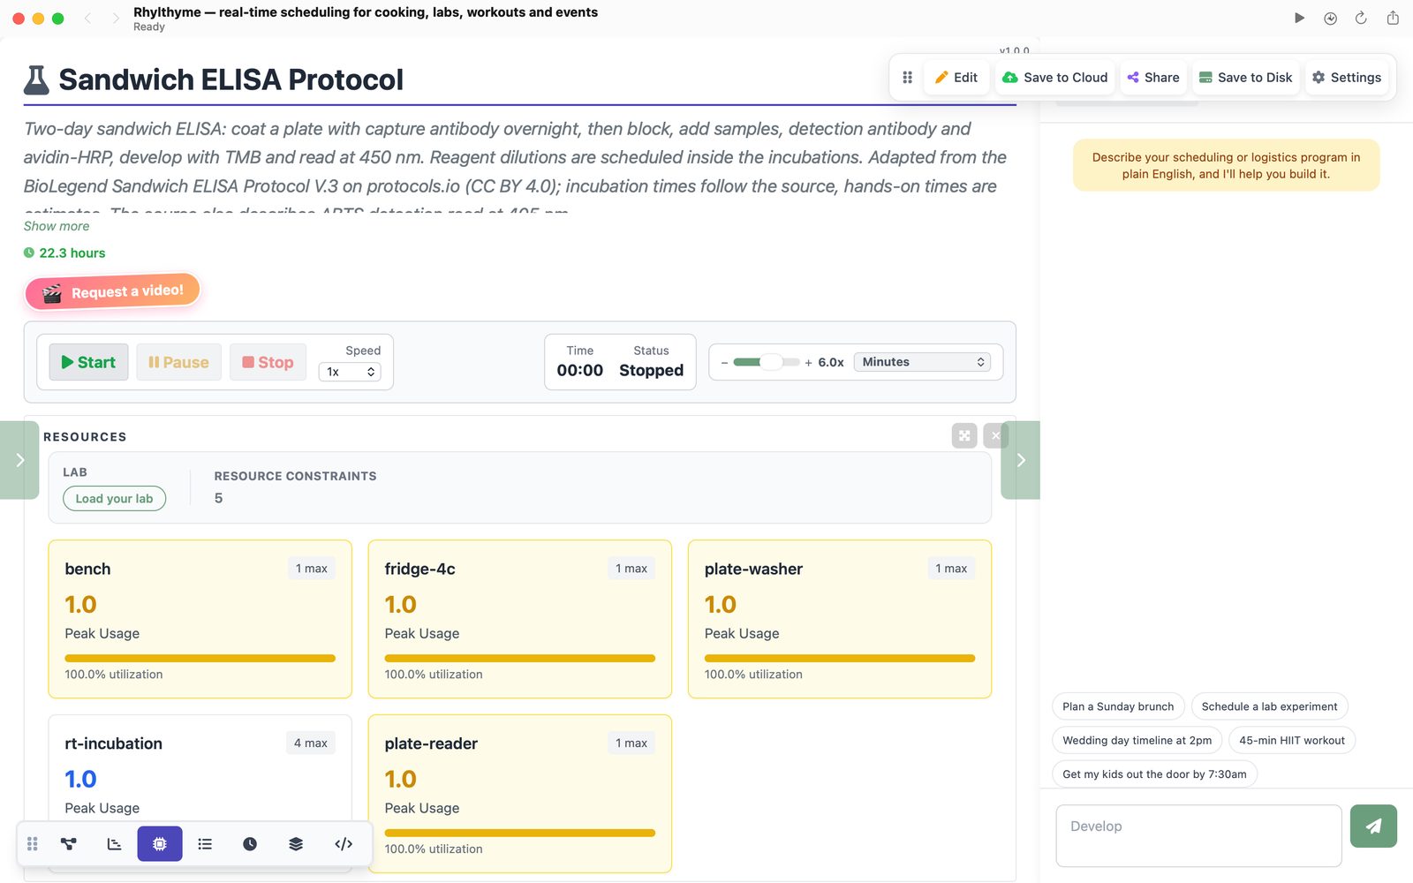Open the stacked layers view icon
The width and height of the screenshot is (1413, 883).
(x=296, y=844)
